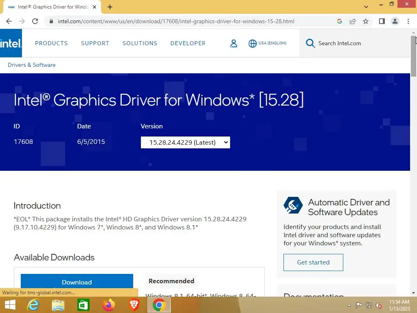Open the taskbar clock and date
Viewport: 417px width, 313px height.
point(399,305)
